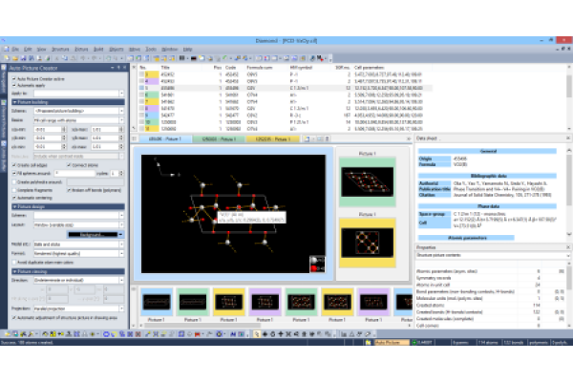Click the black rectangle icon in the top toolbar

(x=194, y=58)
